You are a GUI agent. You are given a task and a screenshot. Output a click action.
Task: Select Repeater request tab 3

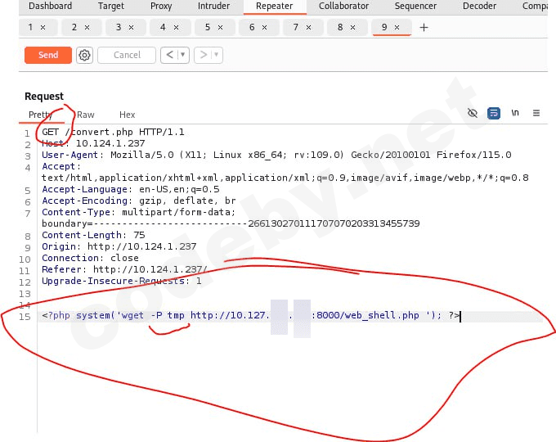119,27
